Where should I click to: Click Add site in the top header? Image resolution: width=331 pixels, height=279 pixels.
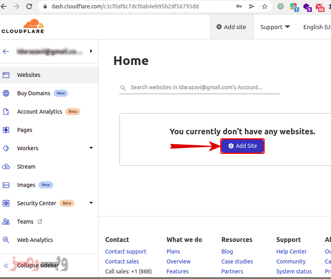[231, 27]
